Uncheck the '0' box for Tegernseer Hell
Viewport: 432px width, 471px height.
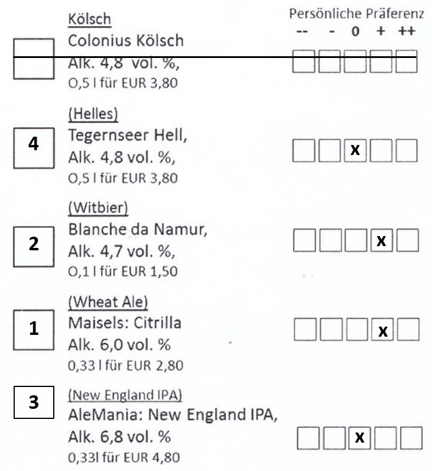pyautogui.click(x=355, y=150)
